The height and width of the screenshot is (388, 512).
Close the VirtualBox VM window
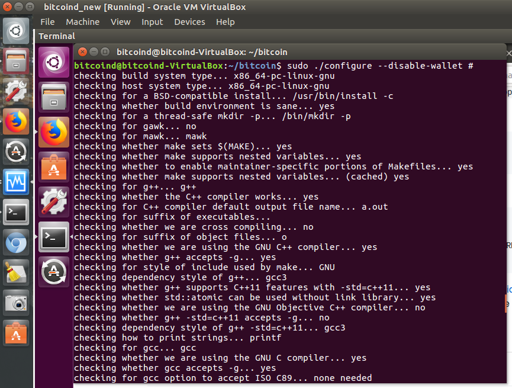point(7,7)
